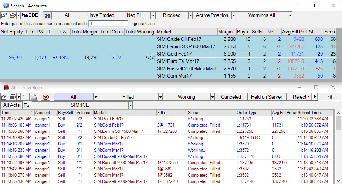Toggle the Blocked accounts filter
The width and height of the screenshot is (342, 184).
tap(172, 15)
